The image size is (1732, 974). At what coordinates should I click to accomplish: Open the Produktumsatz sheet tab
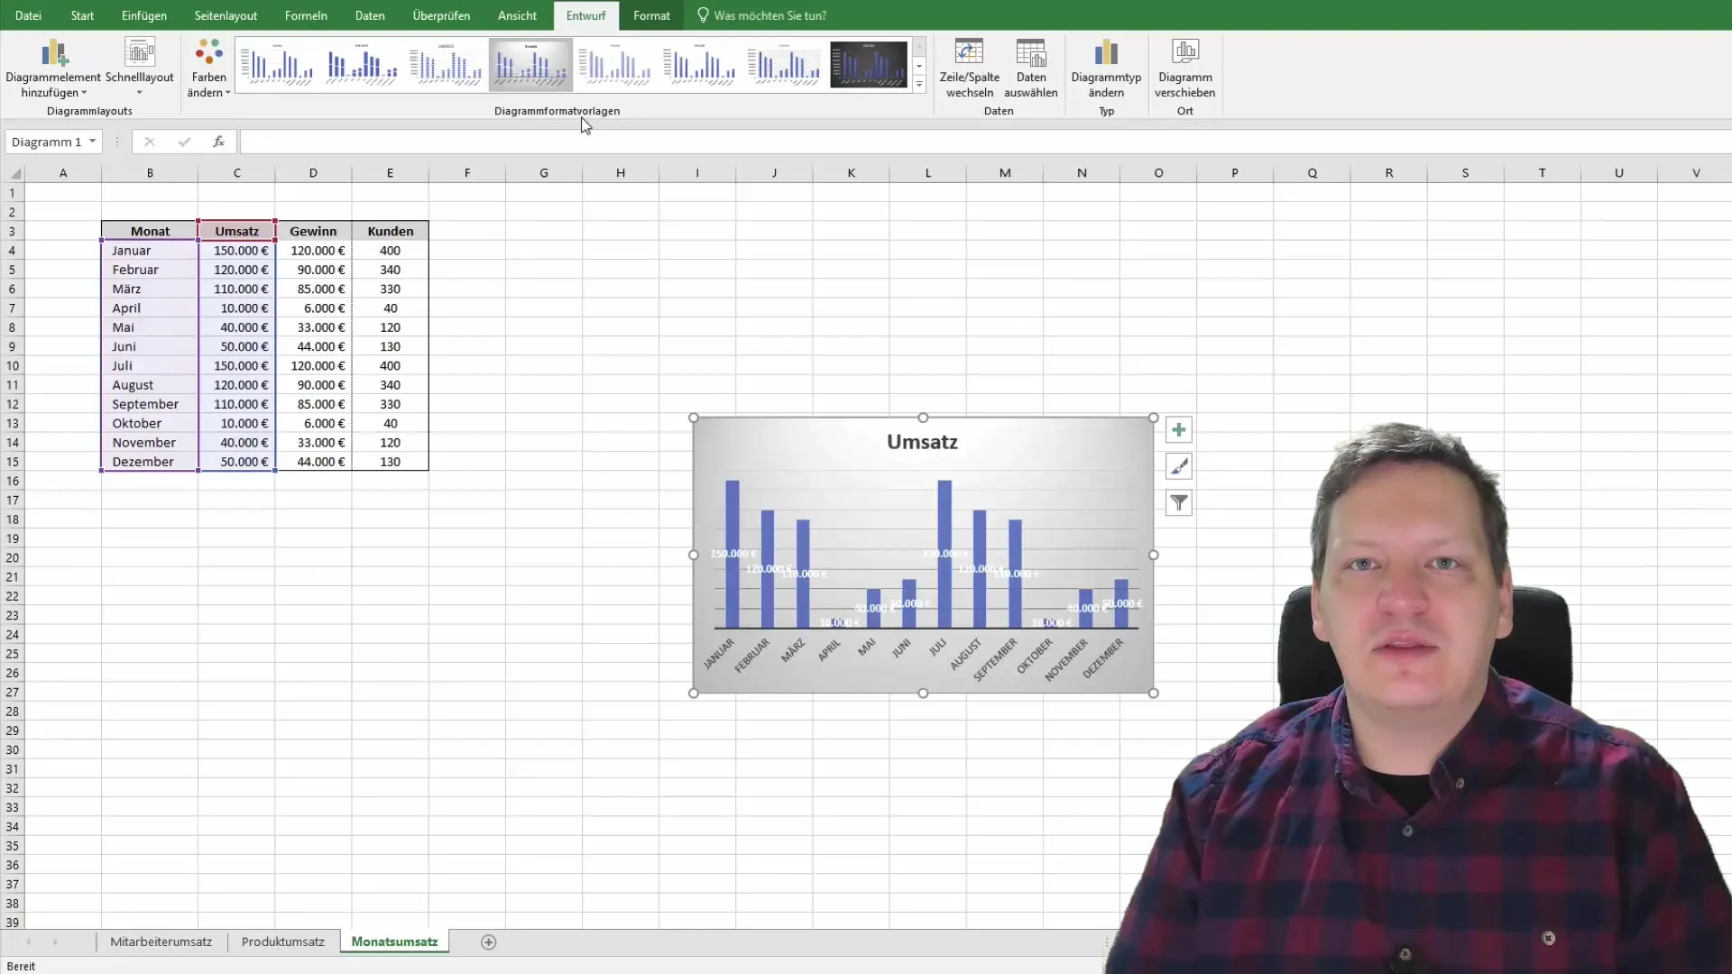pyautogui.click(x=282, y=942)
